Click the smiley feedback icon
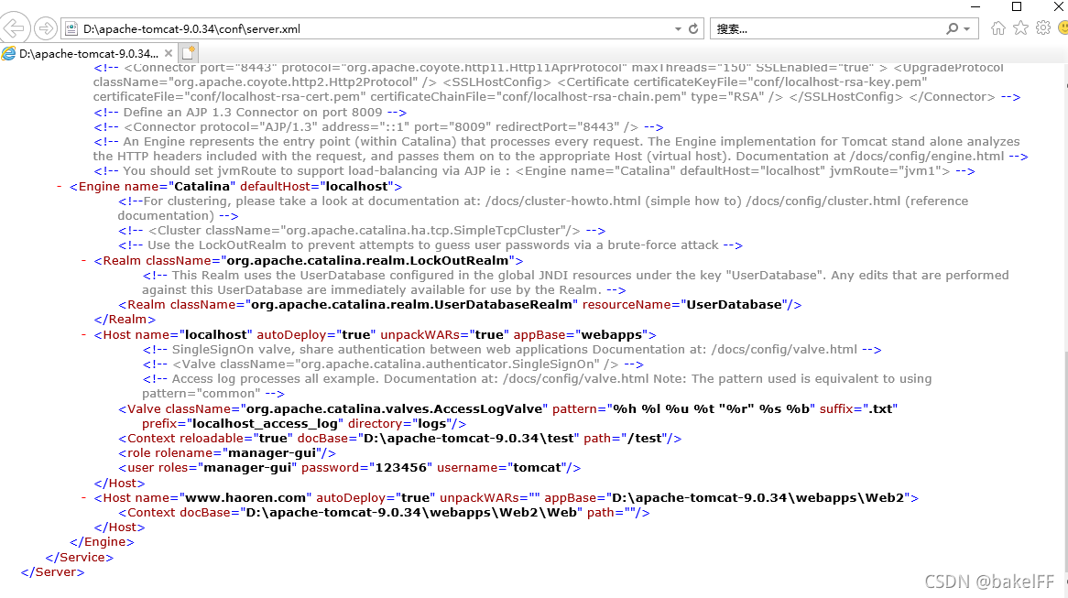The width and height of the screenshot is (1068, 598). pos(1063,27)
